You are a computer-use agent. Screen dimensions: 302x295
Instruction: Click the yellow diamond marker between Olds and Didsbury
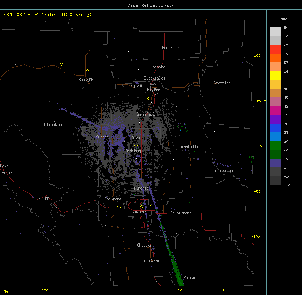(x=136, y=146)
